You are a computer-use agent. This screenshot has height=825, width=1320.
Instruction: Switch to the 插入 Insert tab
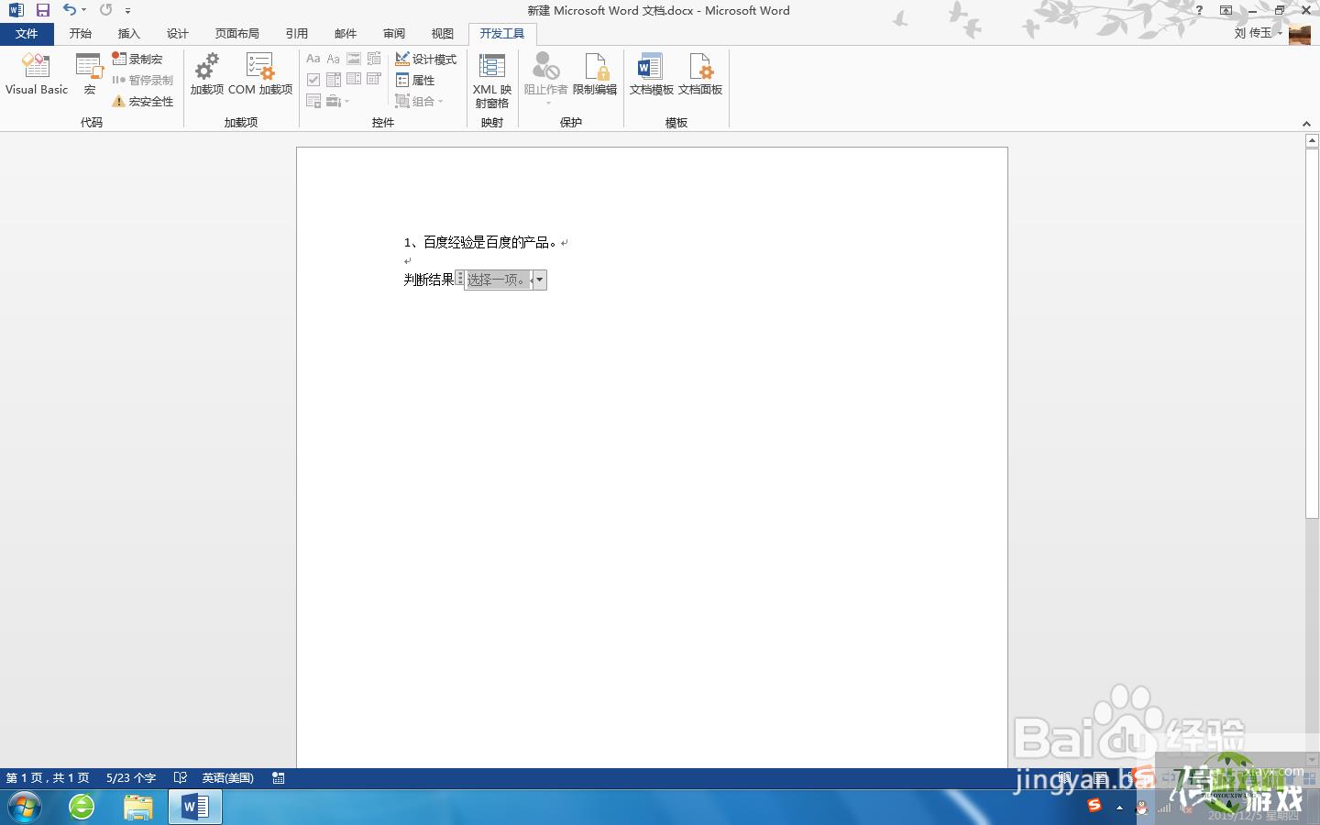tap(129, 33)
